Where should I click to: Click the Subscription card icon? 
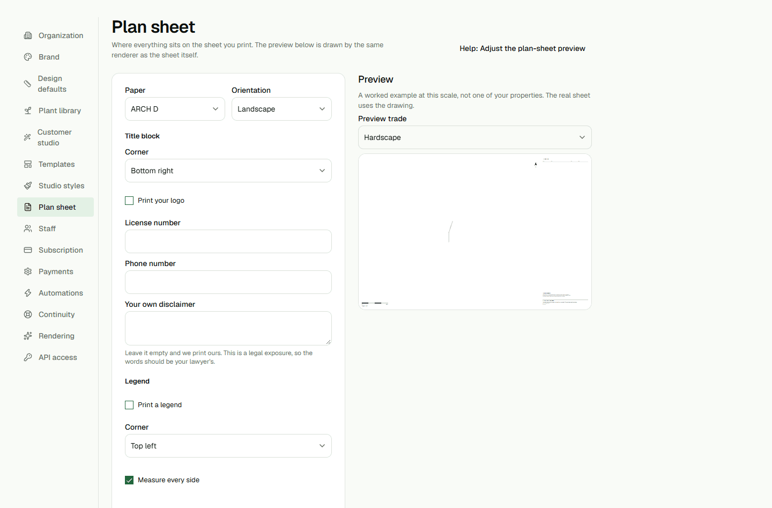click(x=28, y=250)
